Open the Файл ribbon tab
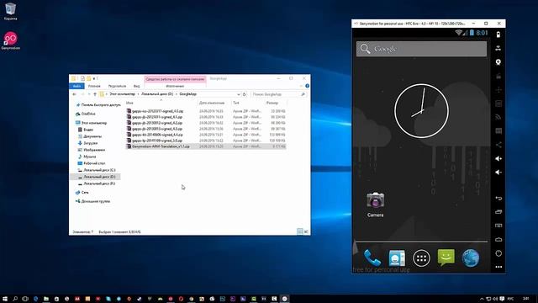 pyautogui.click(x=76, y=86)
